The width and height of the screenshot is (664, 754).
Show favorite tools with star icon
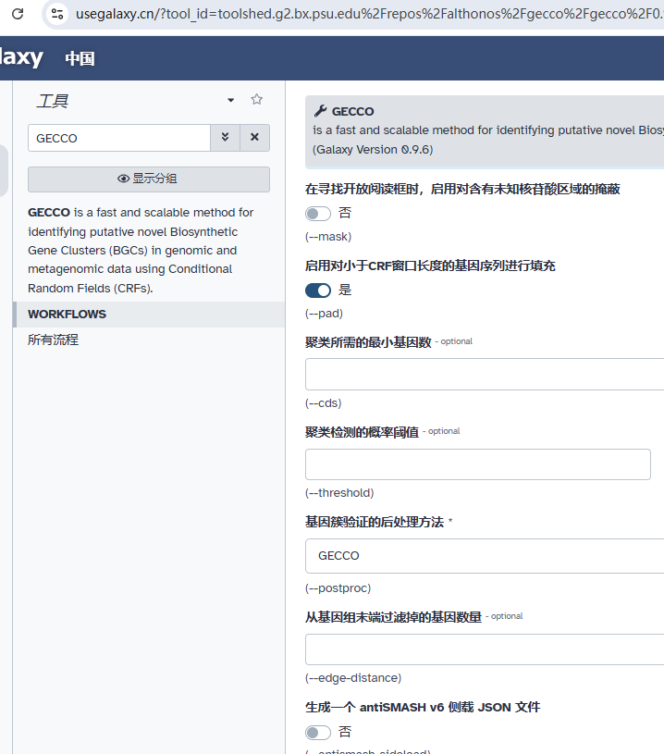point(257,100)
